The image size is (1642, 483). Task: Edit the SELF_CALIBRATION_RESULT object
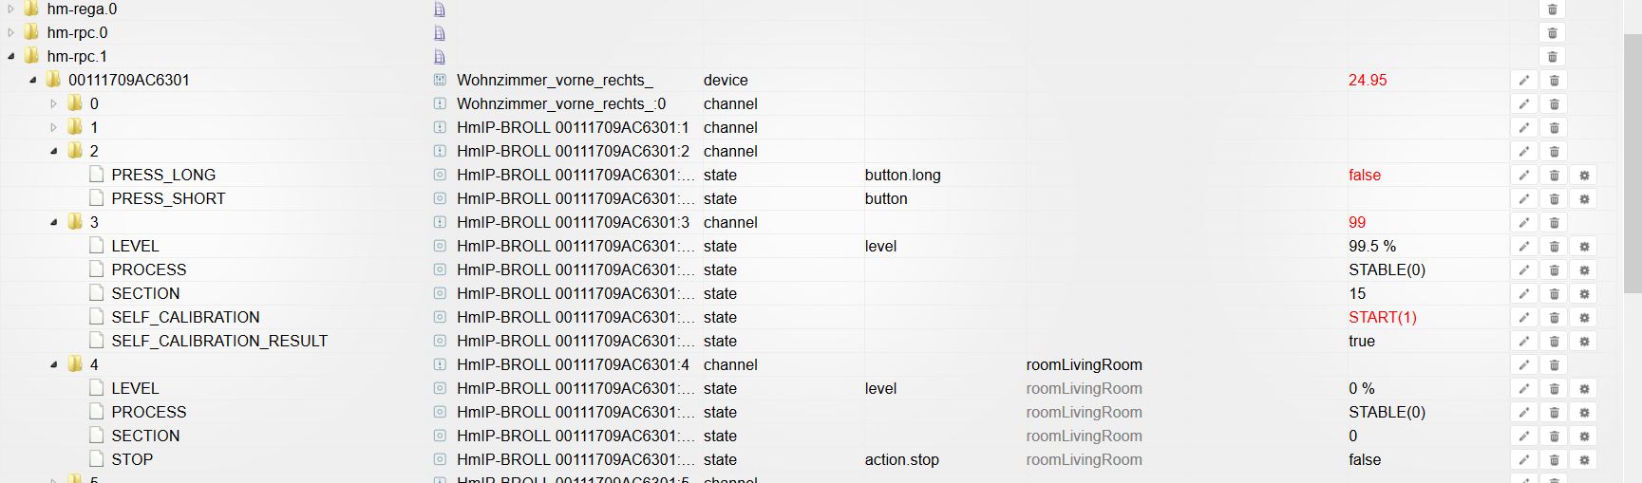pos(1523,342)
